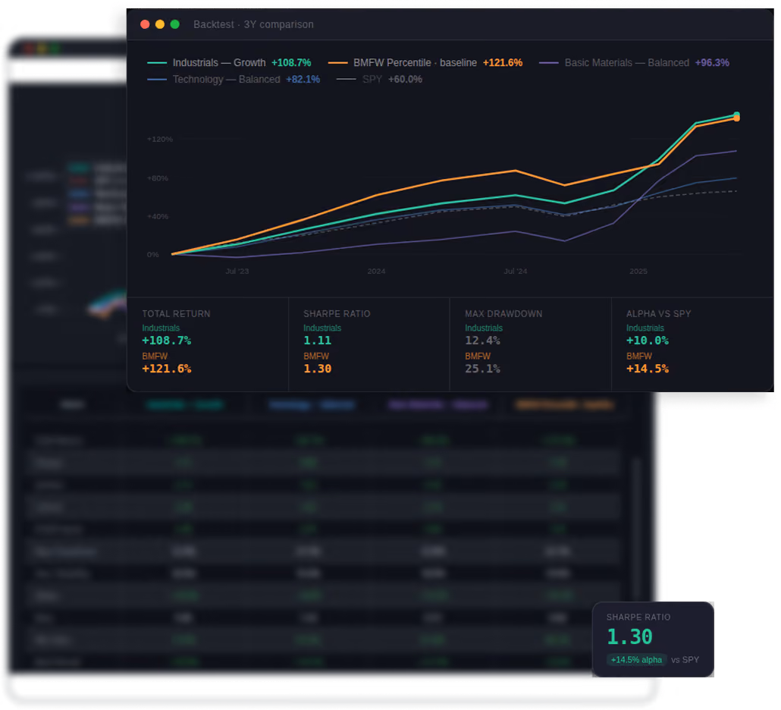781x710 pixels.
Task: Click BMFW max drawdown 25.1% value
Action: pyautogui.click(x=482, y=369)
